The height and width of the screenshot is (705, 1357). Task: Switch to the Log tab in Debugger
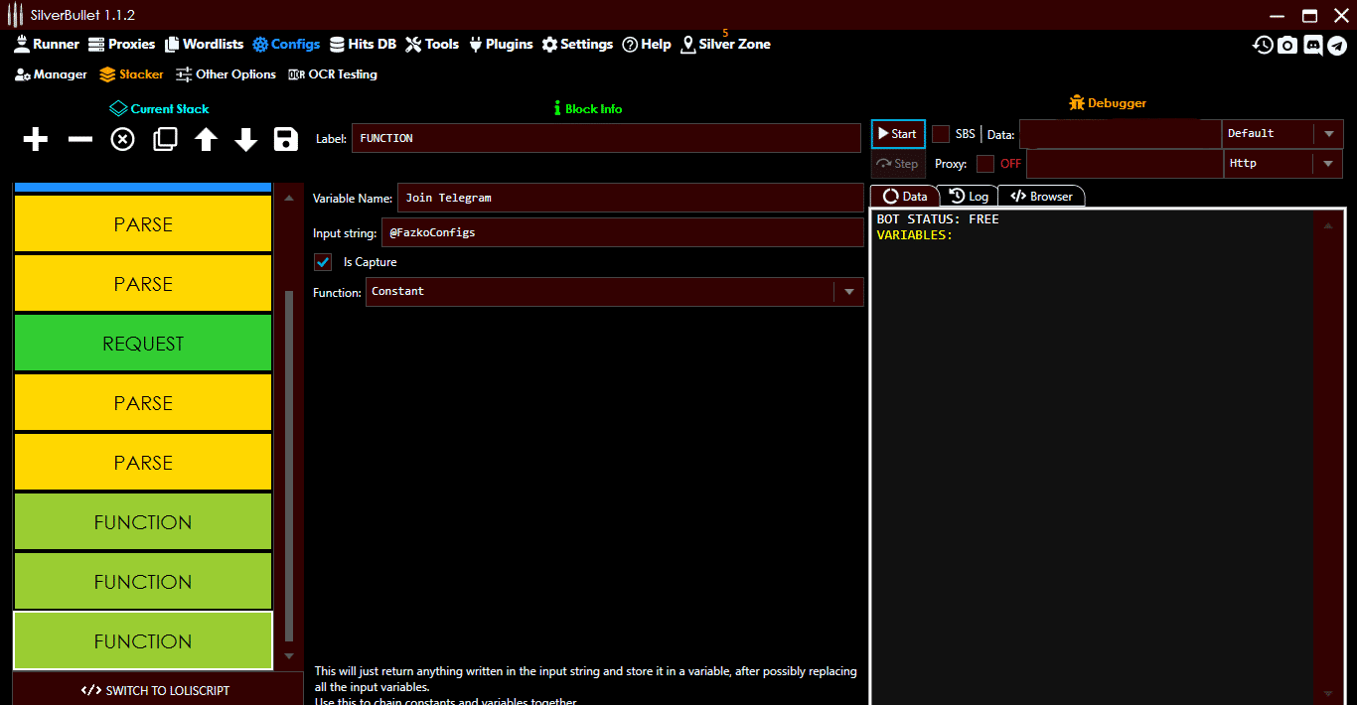[x=969, y=196]
